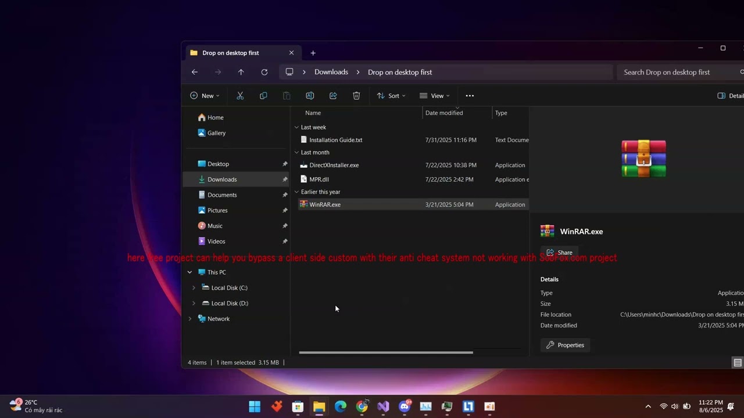
Task: Delete the selected file with trash icon
Action: (356, 96)
